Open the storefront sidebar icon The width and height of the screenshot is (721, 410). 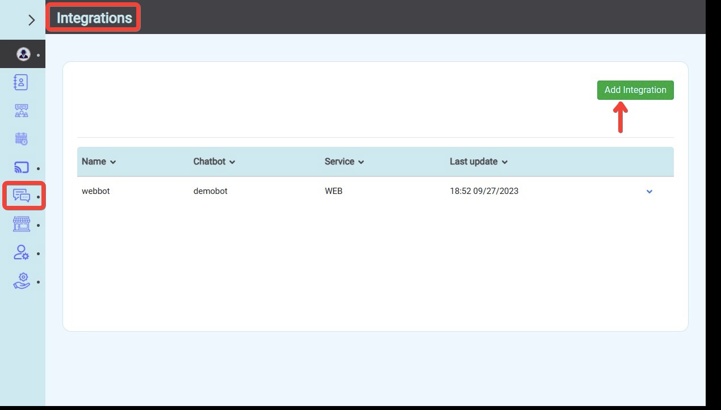pyautogui.click(x=21, y=225)
